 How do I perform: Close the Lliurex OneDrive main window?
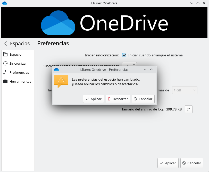[204, 3]
